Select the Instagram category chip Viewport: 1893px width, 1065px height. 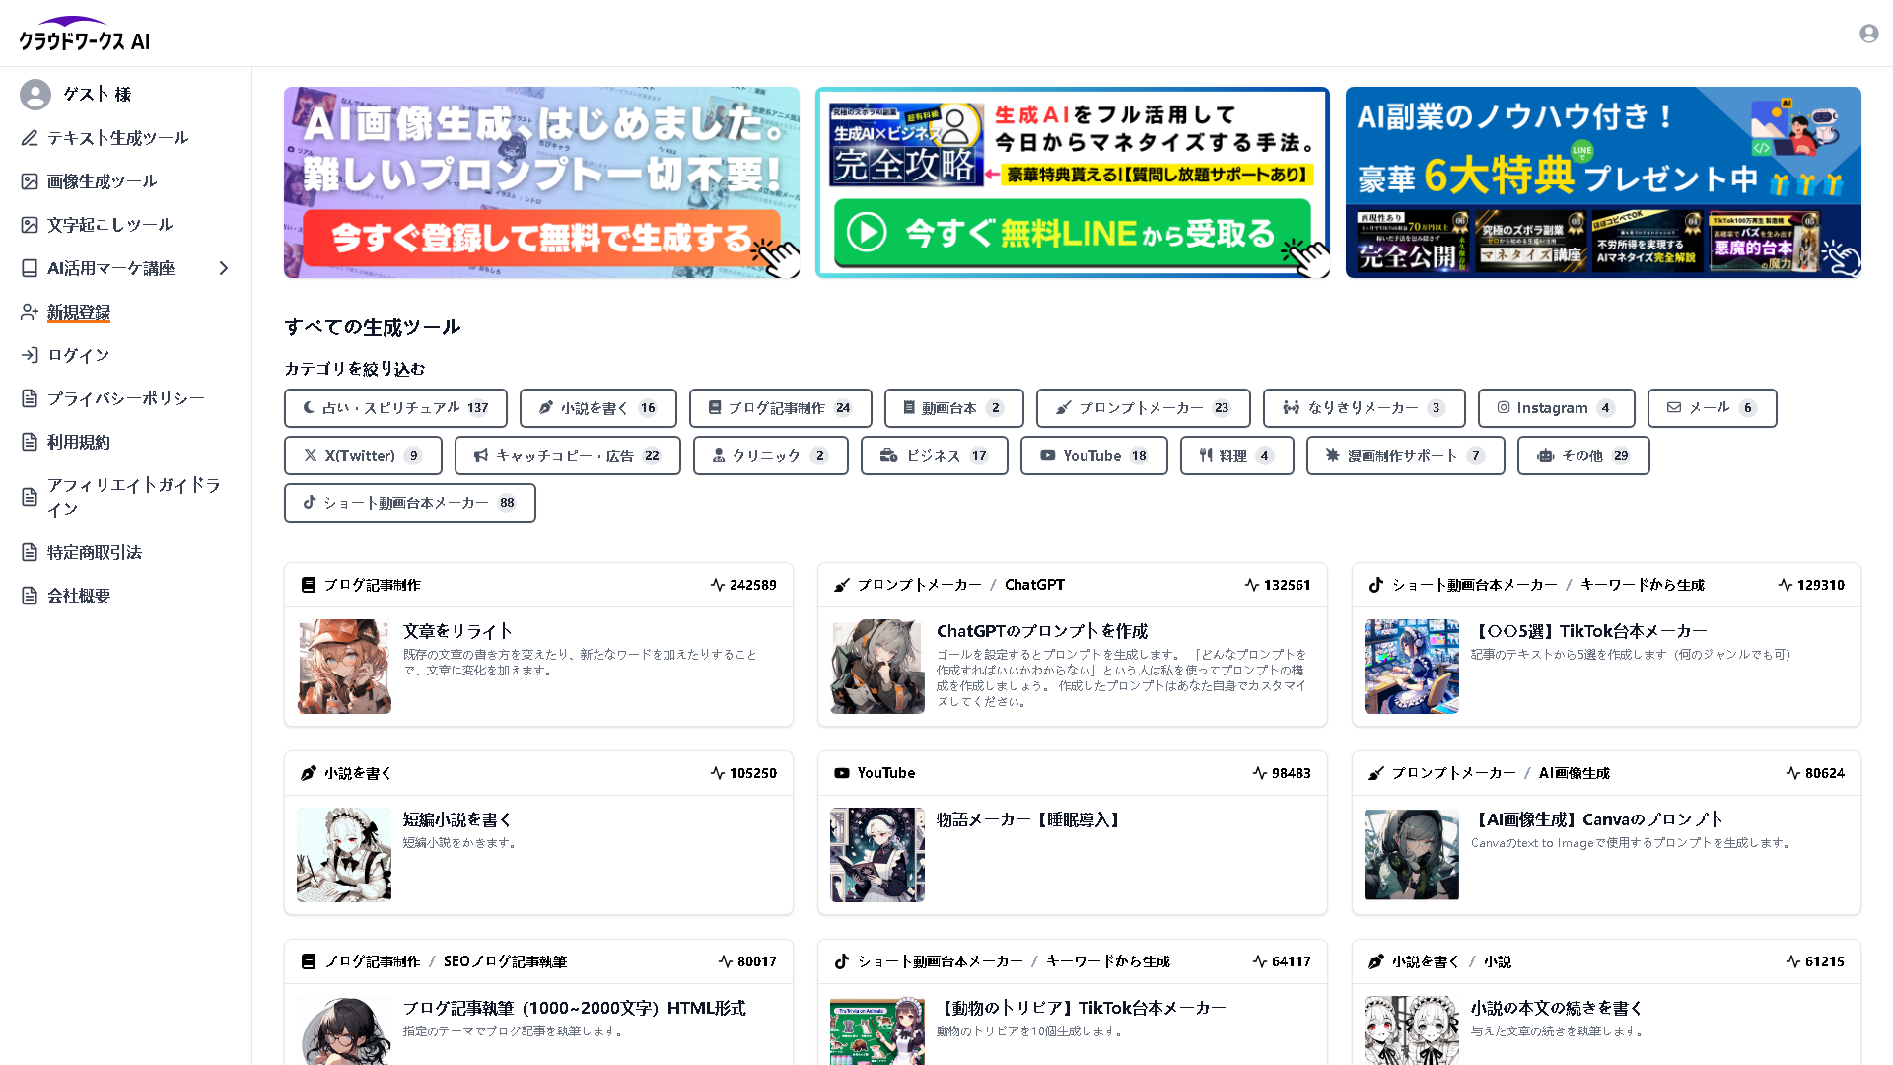click(x=1555, y=408)
